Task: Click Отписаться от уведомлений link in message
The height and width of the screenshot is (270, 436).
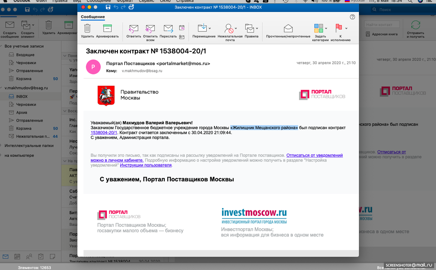Action: point(315,155)
